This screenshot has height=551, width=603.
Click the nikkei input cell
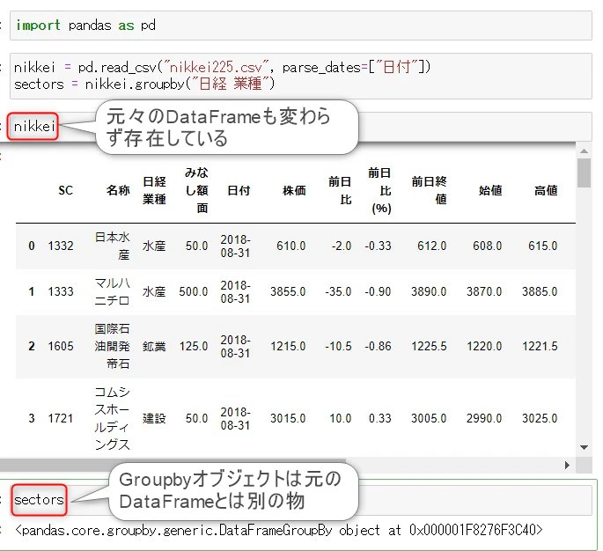click(301, 126)
